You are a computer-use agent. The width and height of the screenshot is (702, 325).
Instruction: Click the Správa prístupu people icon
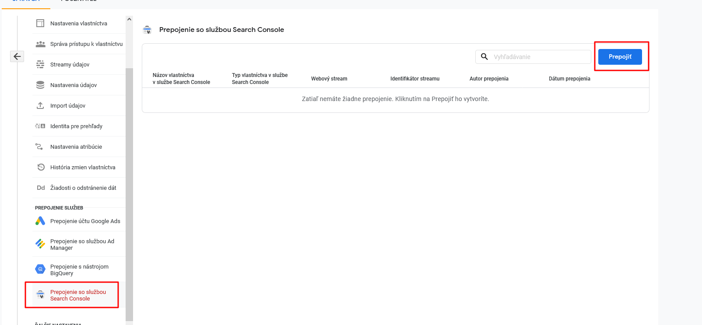point(40,44)
